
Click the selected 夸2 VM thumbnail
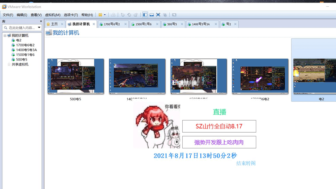tap(315, 76)
